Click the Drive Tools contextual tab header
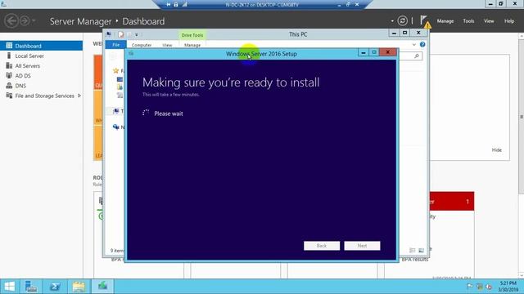 pos(192,35)
